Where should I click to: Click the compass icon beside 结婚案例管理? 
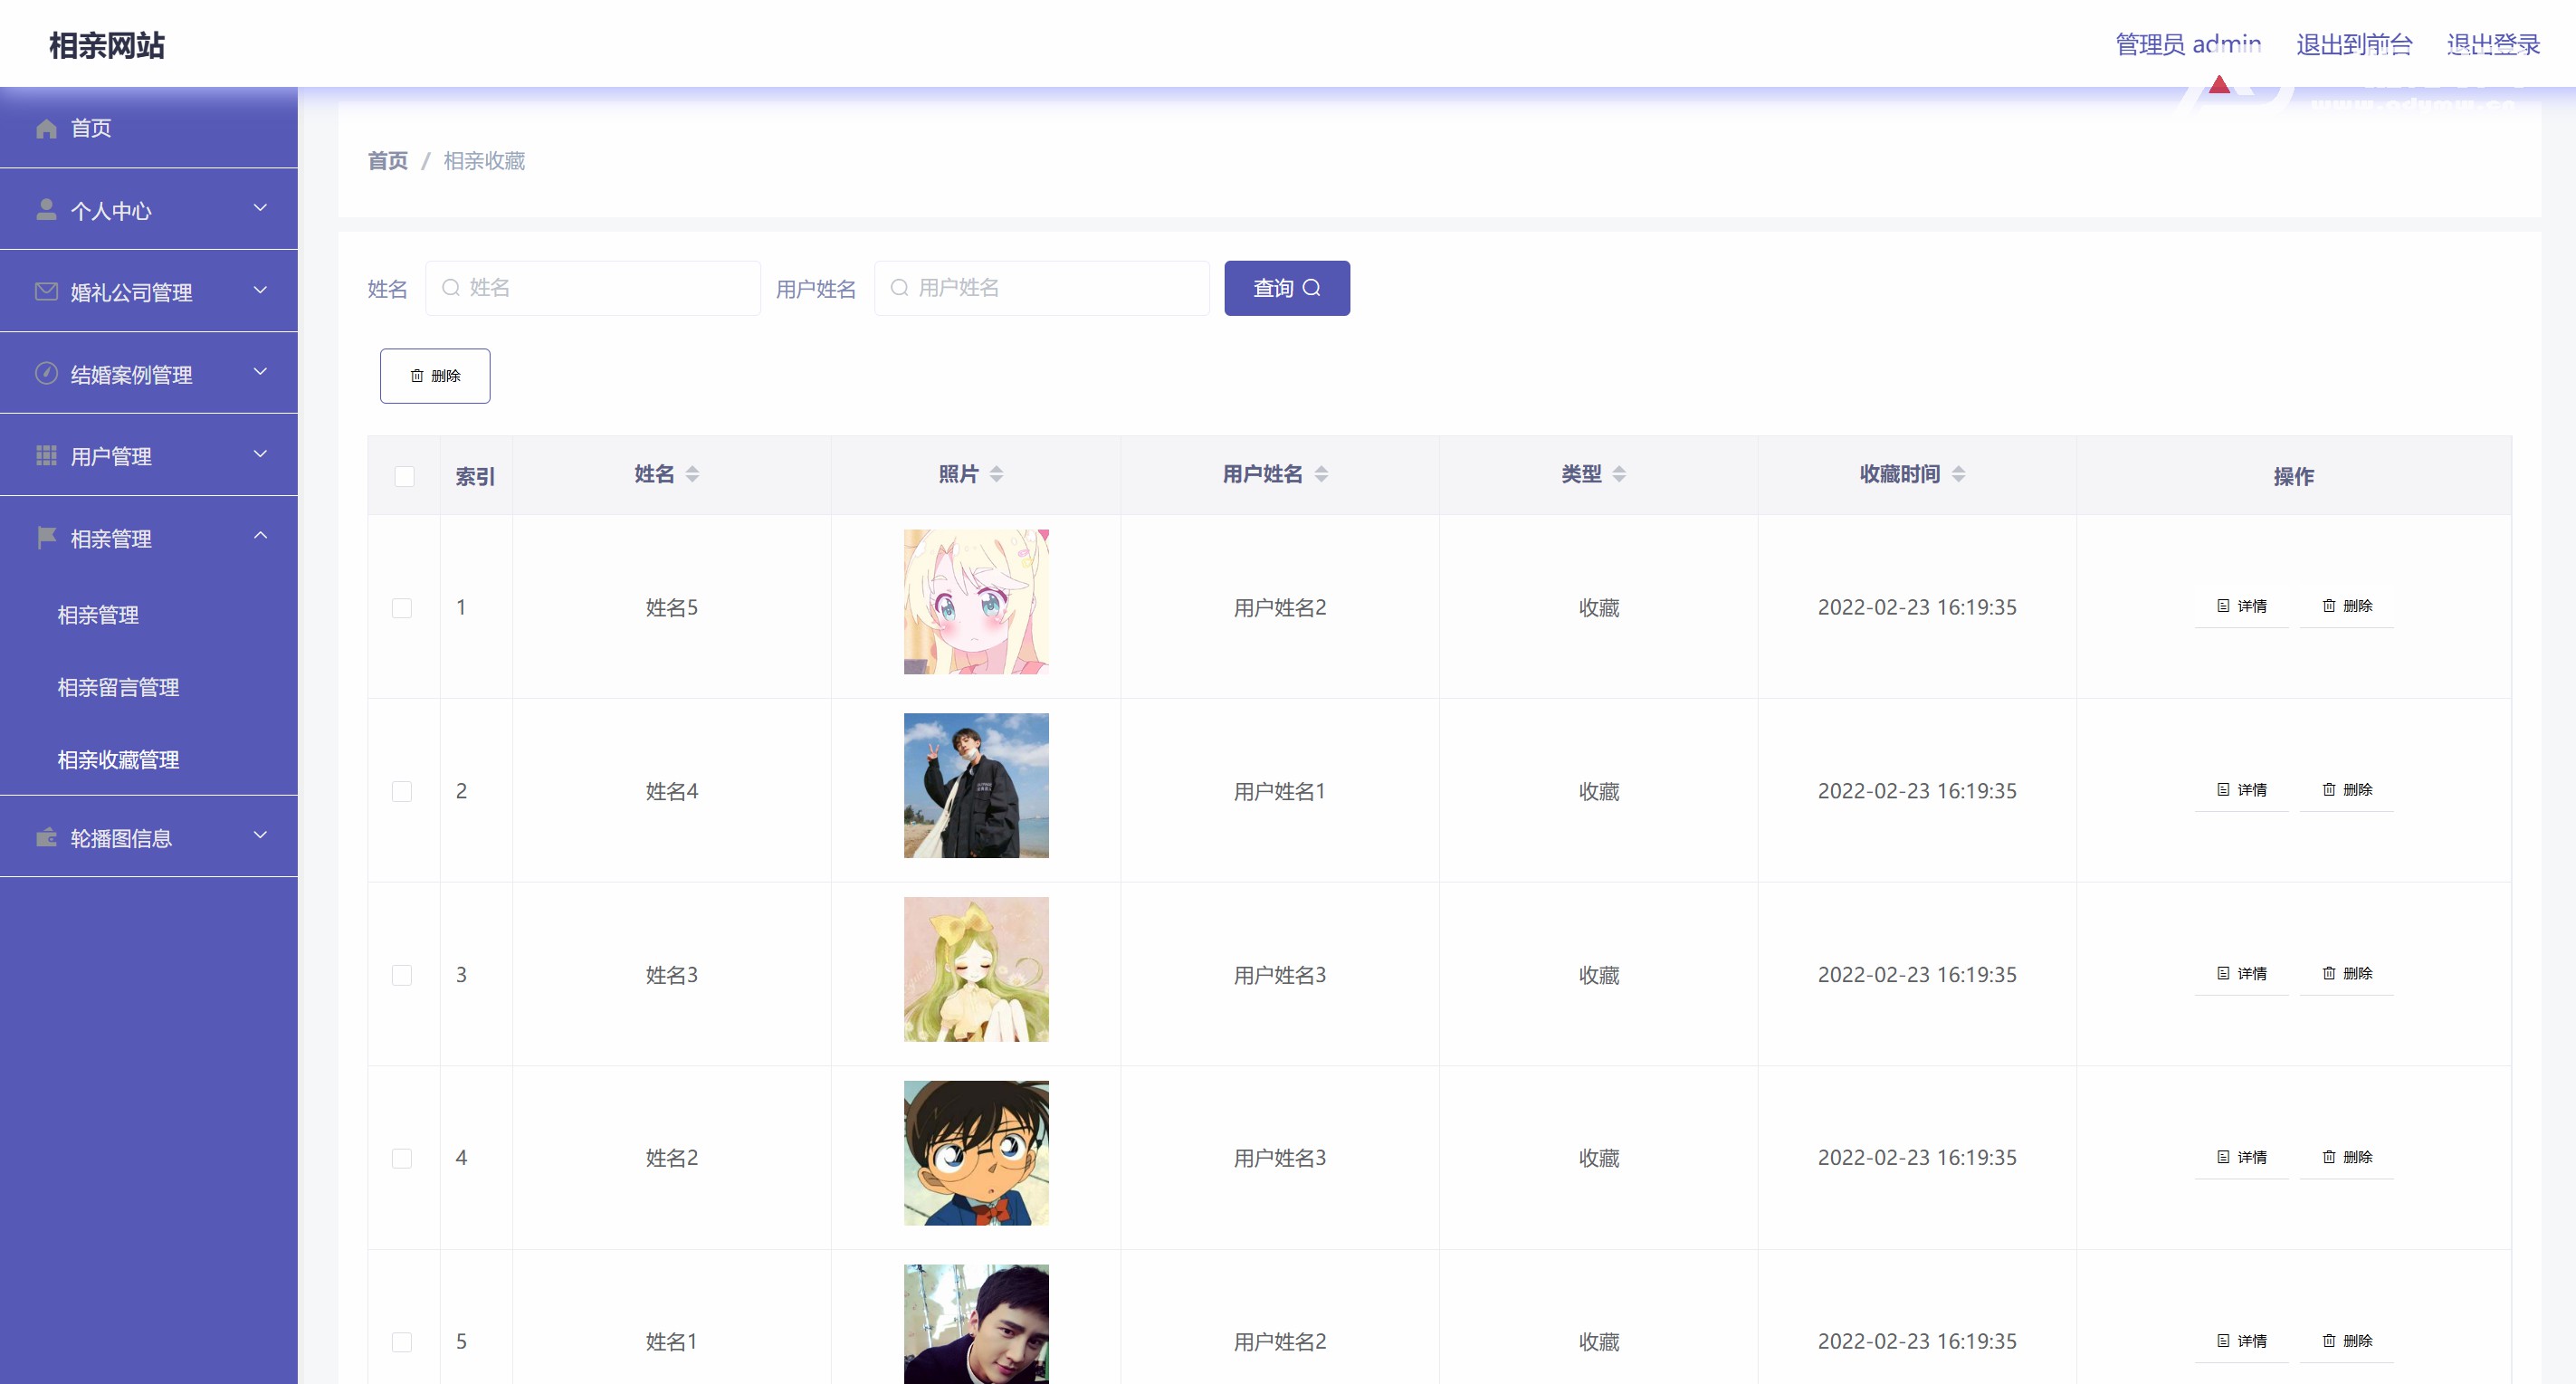[46, 373]
